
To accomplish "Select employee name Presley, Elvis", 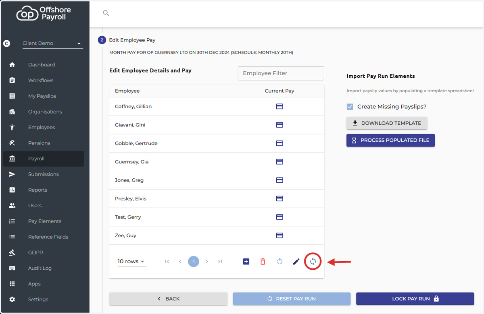I will [x=130, y=199].
